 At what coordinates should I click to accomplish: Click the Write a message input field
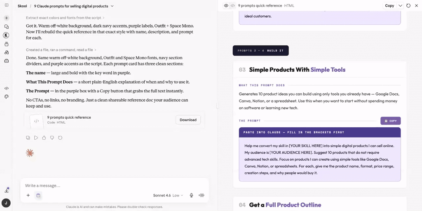[x=115, y=186]
